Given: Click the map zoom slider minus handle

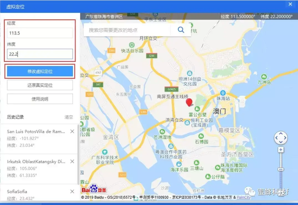Looking at the screenshot, I should tap(281, 169).
